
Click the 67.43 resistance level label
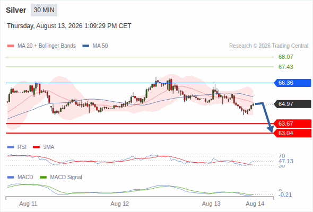pyautogui.click(x=285, y=67)
